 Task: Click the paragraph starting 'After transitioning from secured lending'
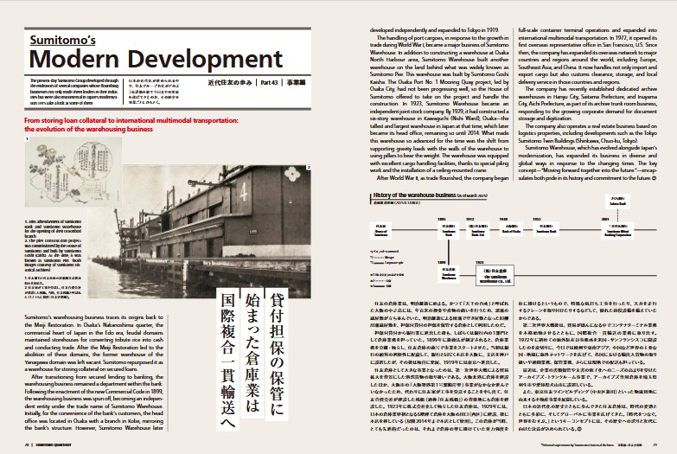point(93,403)
